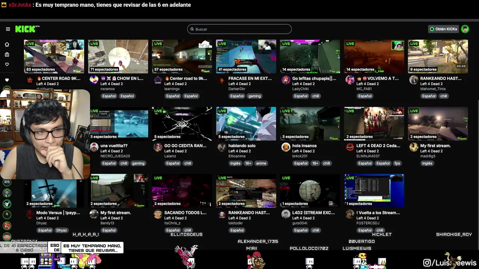Click the chill tag under LadyChiki
479x269 pixels.
tap(315, 96)
